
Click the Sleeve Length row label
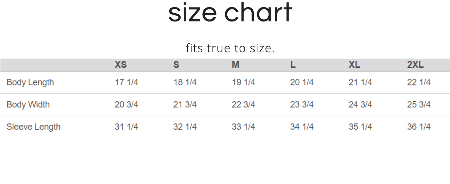click(33, 127)
